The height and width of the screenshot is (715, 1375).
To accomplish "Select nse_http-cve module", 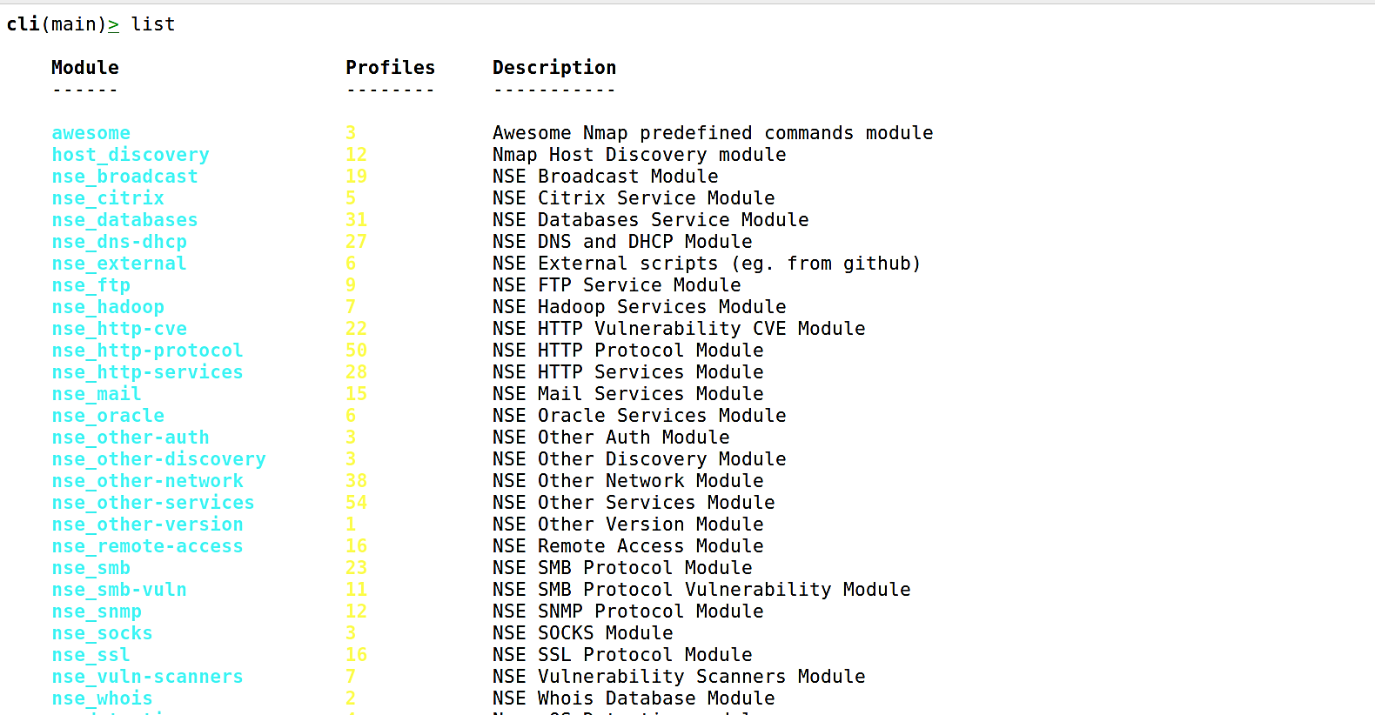I will point(119,329).
